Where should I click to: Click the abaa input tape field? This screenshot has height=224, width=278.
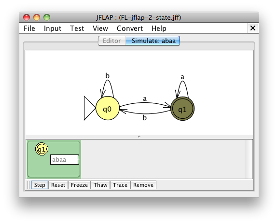pyautogui.click(x=65, y=160)
